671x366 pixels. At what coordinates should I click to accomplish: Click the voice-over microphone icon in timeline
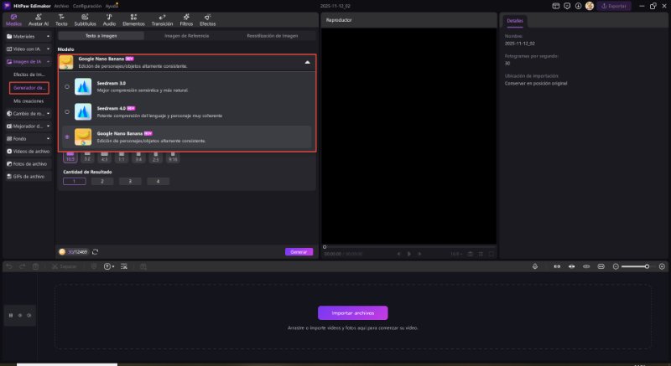[536, 266]
